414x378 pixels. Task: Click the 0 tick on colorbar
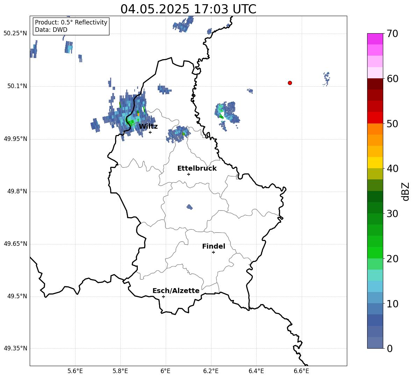point(390,348)
